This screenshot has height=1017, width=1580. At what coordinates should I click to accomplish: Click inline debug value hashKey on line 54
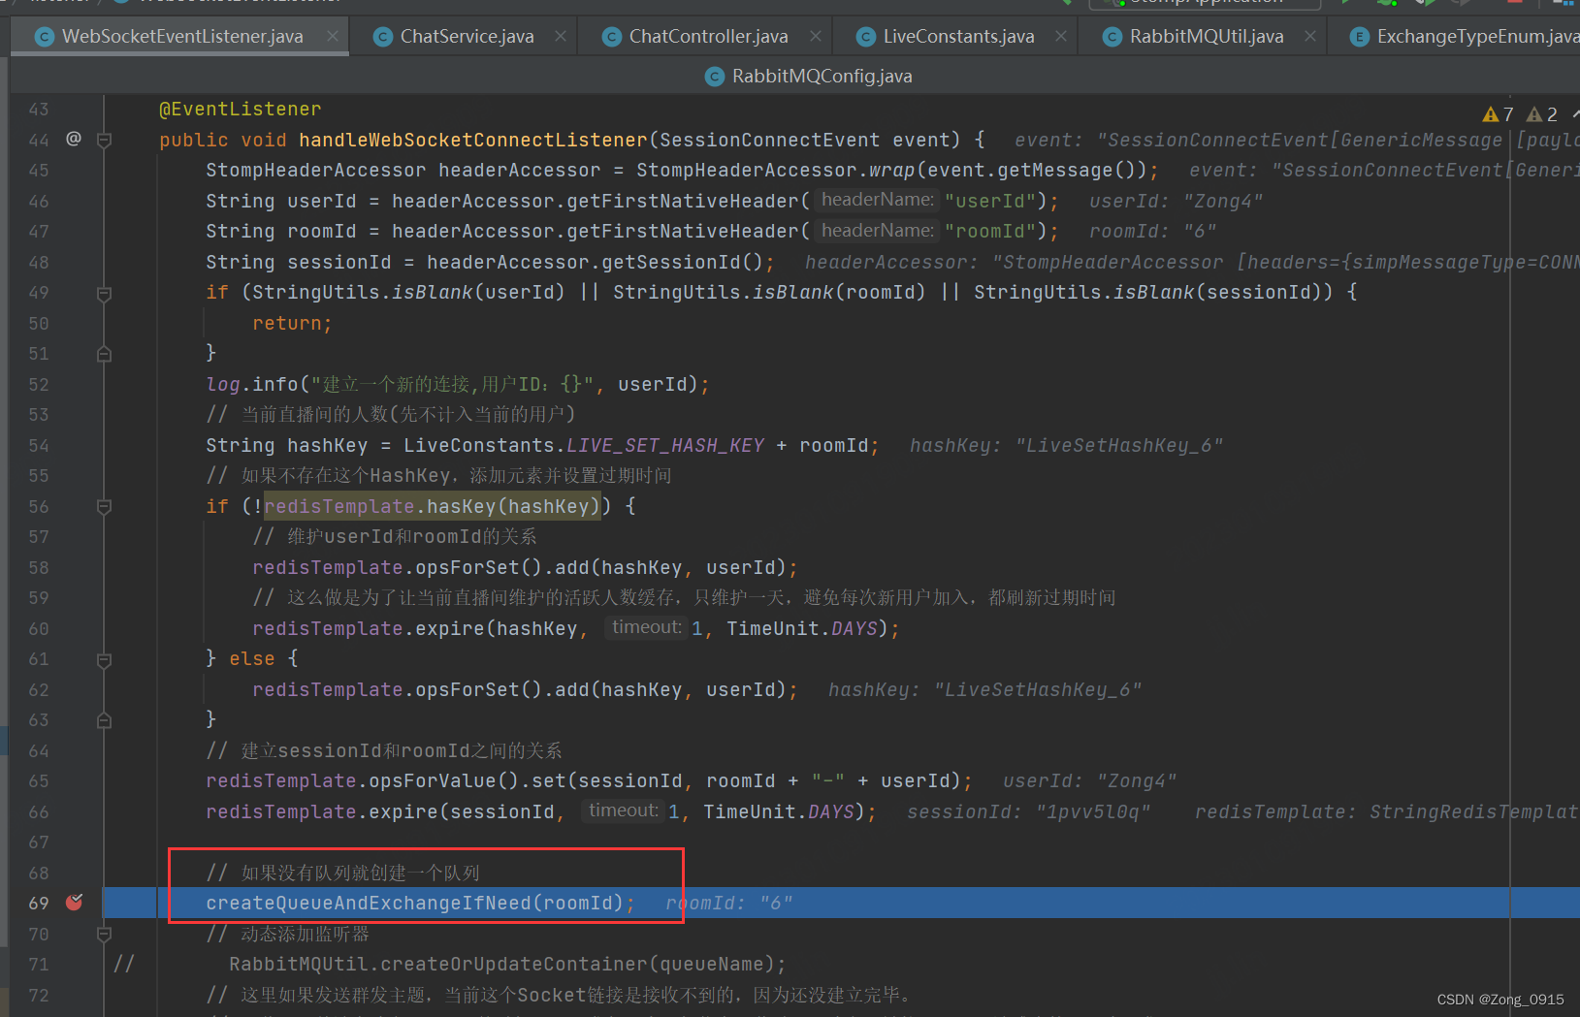tap(1066, 446)
